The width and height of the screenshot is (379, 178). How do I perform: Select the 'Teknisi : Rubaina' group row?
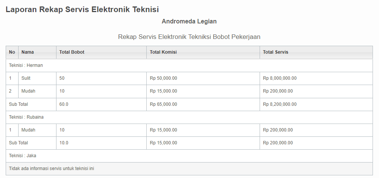tap(189, 117)
